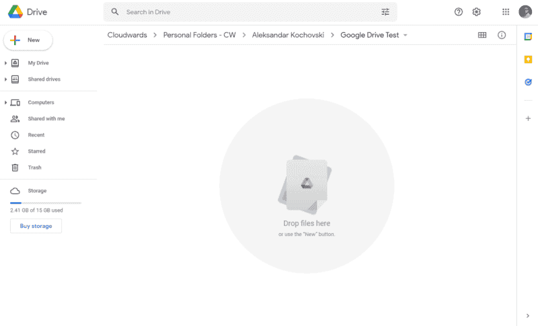Screen dimensions: 538x326
Task: Click the 'Drop files here' text
Action: pyautogui.click(x=307, y=224)
